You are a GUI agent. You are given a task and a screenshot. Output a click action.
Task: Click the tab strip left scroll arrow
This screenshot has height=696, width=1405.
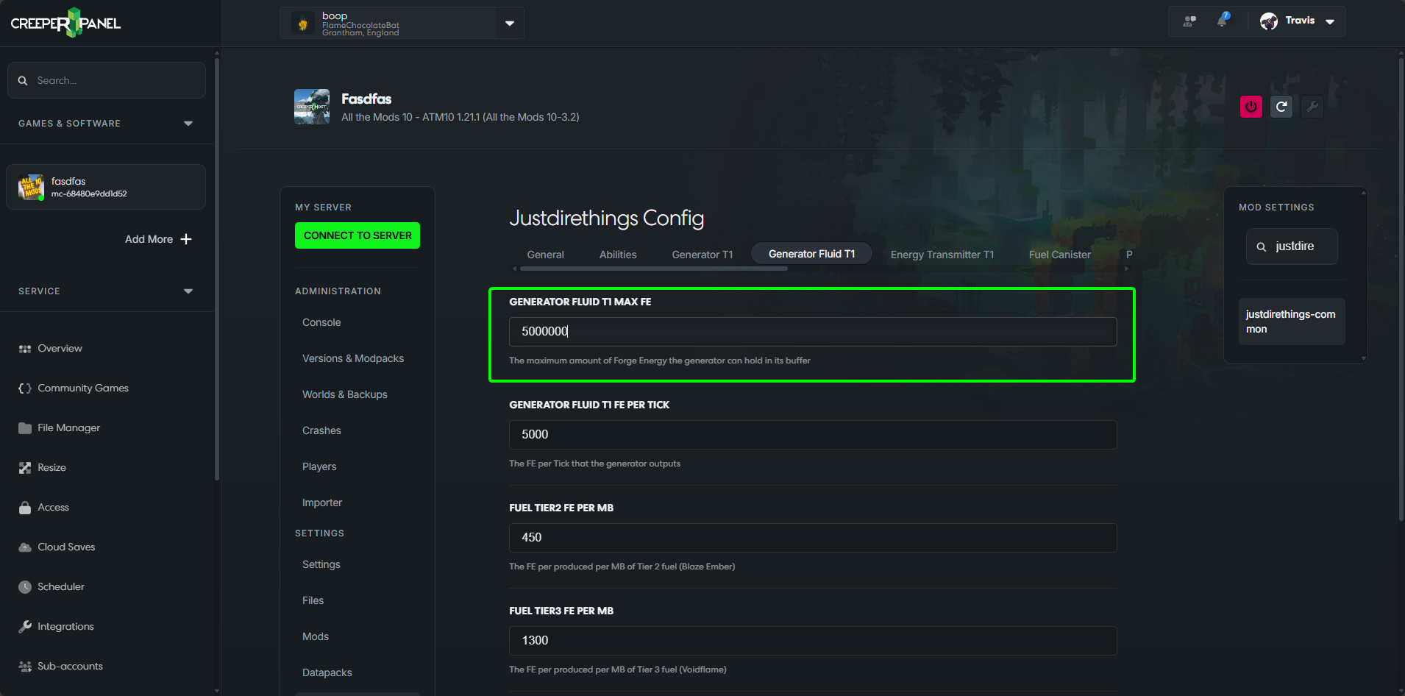click(514, 269)
